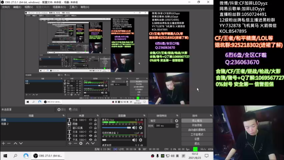
Task: Adjust the 视频采集设备 2 volume slider
Action: (x=116, y=140)
